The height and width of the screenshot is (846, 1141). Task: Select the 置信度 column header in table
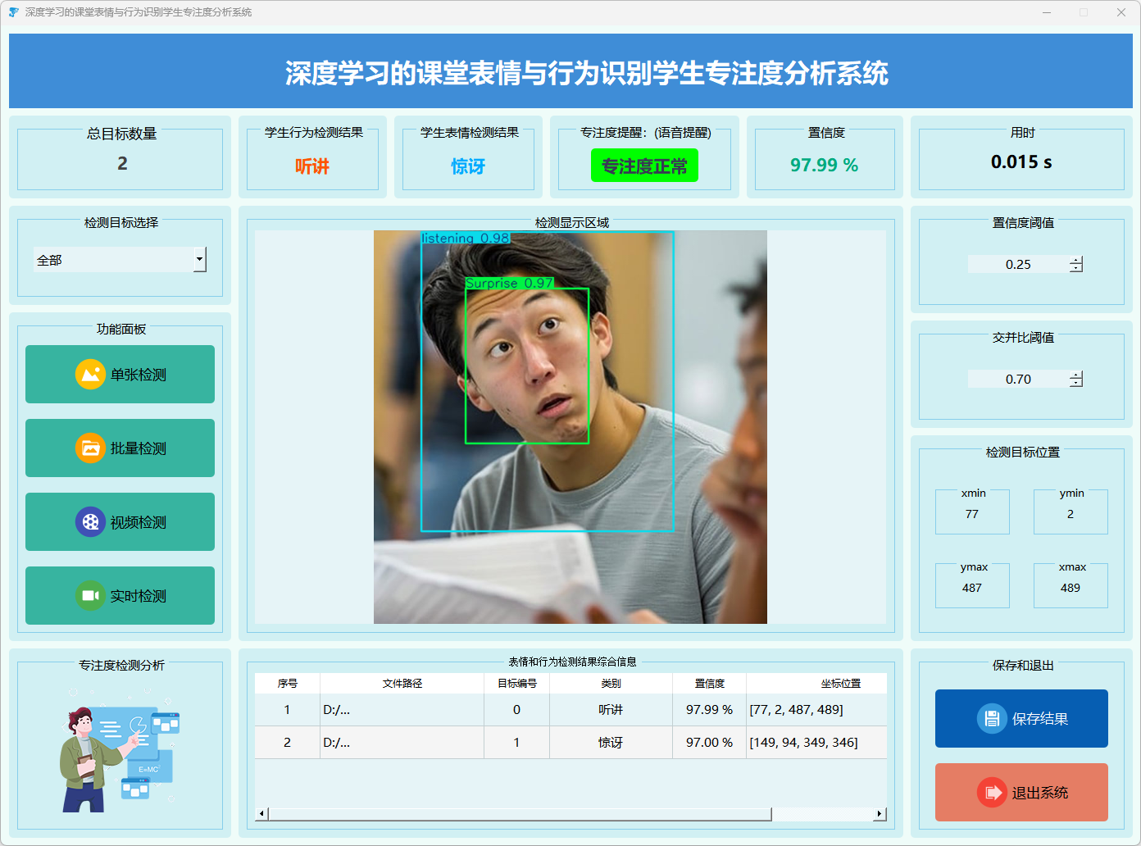coord(709,684)
